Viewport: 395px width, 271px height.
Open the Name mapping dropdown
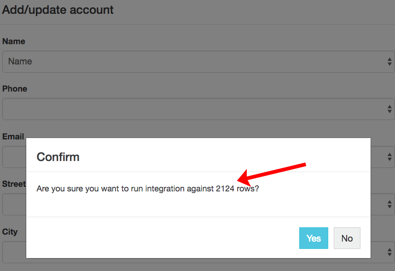pyautogui.click(x=193, y=62)
